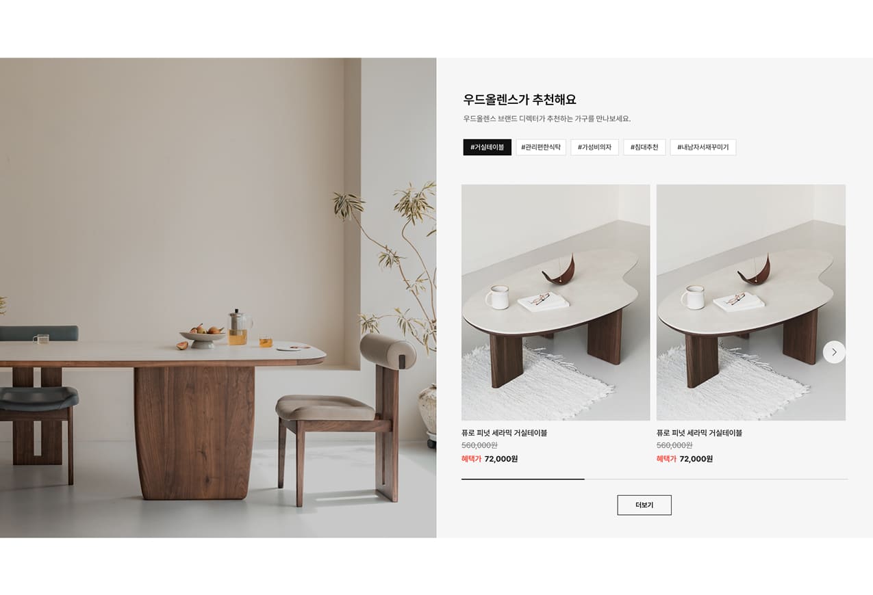Click the 더보기 button
Viewport: 873px width, 595px height.
point(644,505)
